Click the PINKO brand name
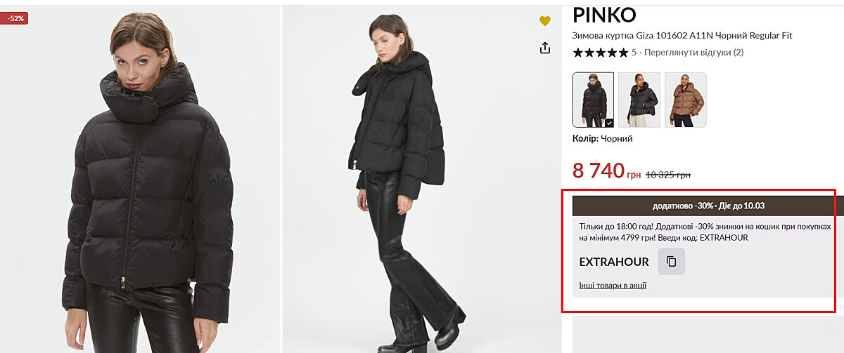The image size is (844, 353). tap(604, 15)
